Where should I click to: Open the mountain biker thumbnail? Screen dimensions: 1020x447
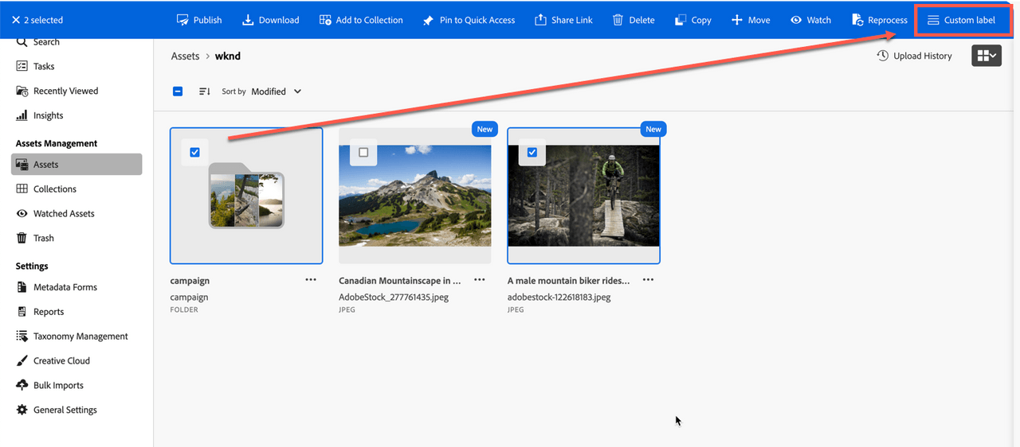pyautogui.click(x=584, y=196)
